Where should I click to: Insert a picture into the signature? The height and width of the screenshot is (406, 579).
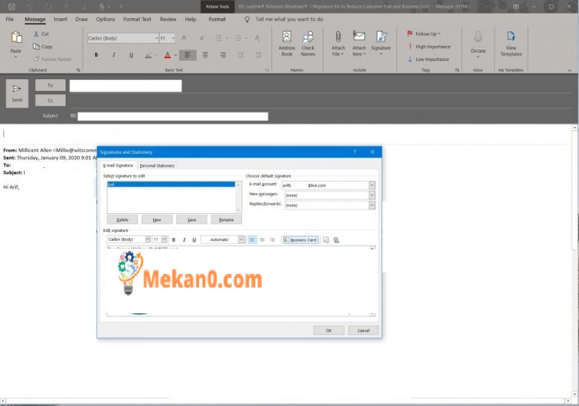coord(326,240)
